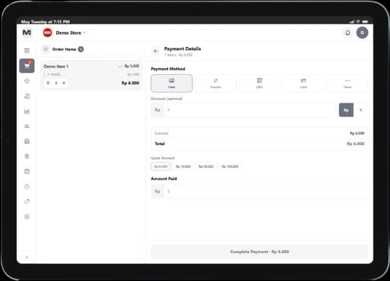Screen dimensions: 390x281
Task: Select Other payment method
Action: coord(348,84)
